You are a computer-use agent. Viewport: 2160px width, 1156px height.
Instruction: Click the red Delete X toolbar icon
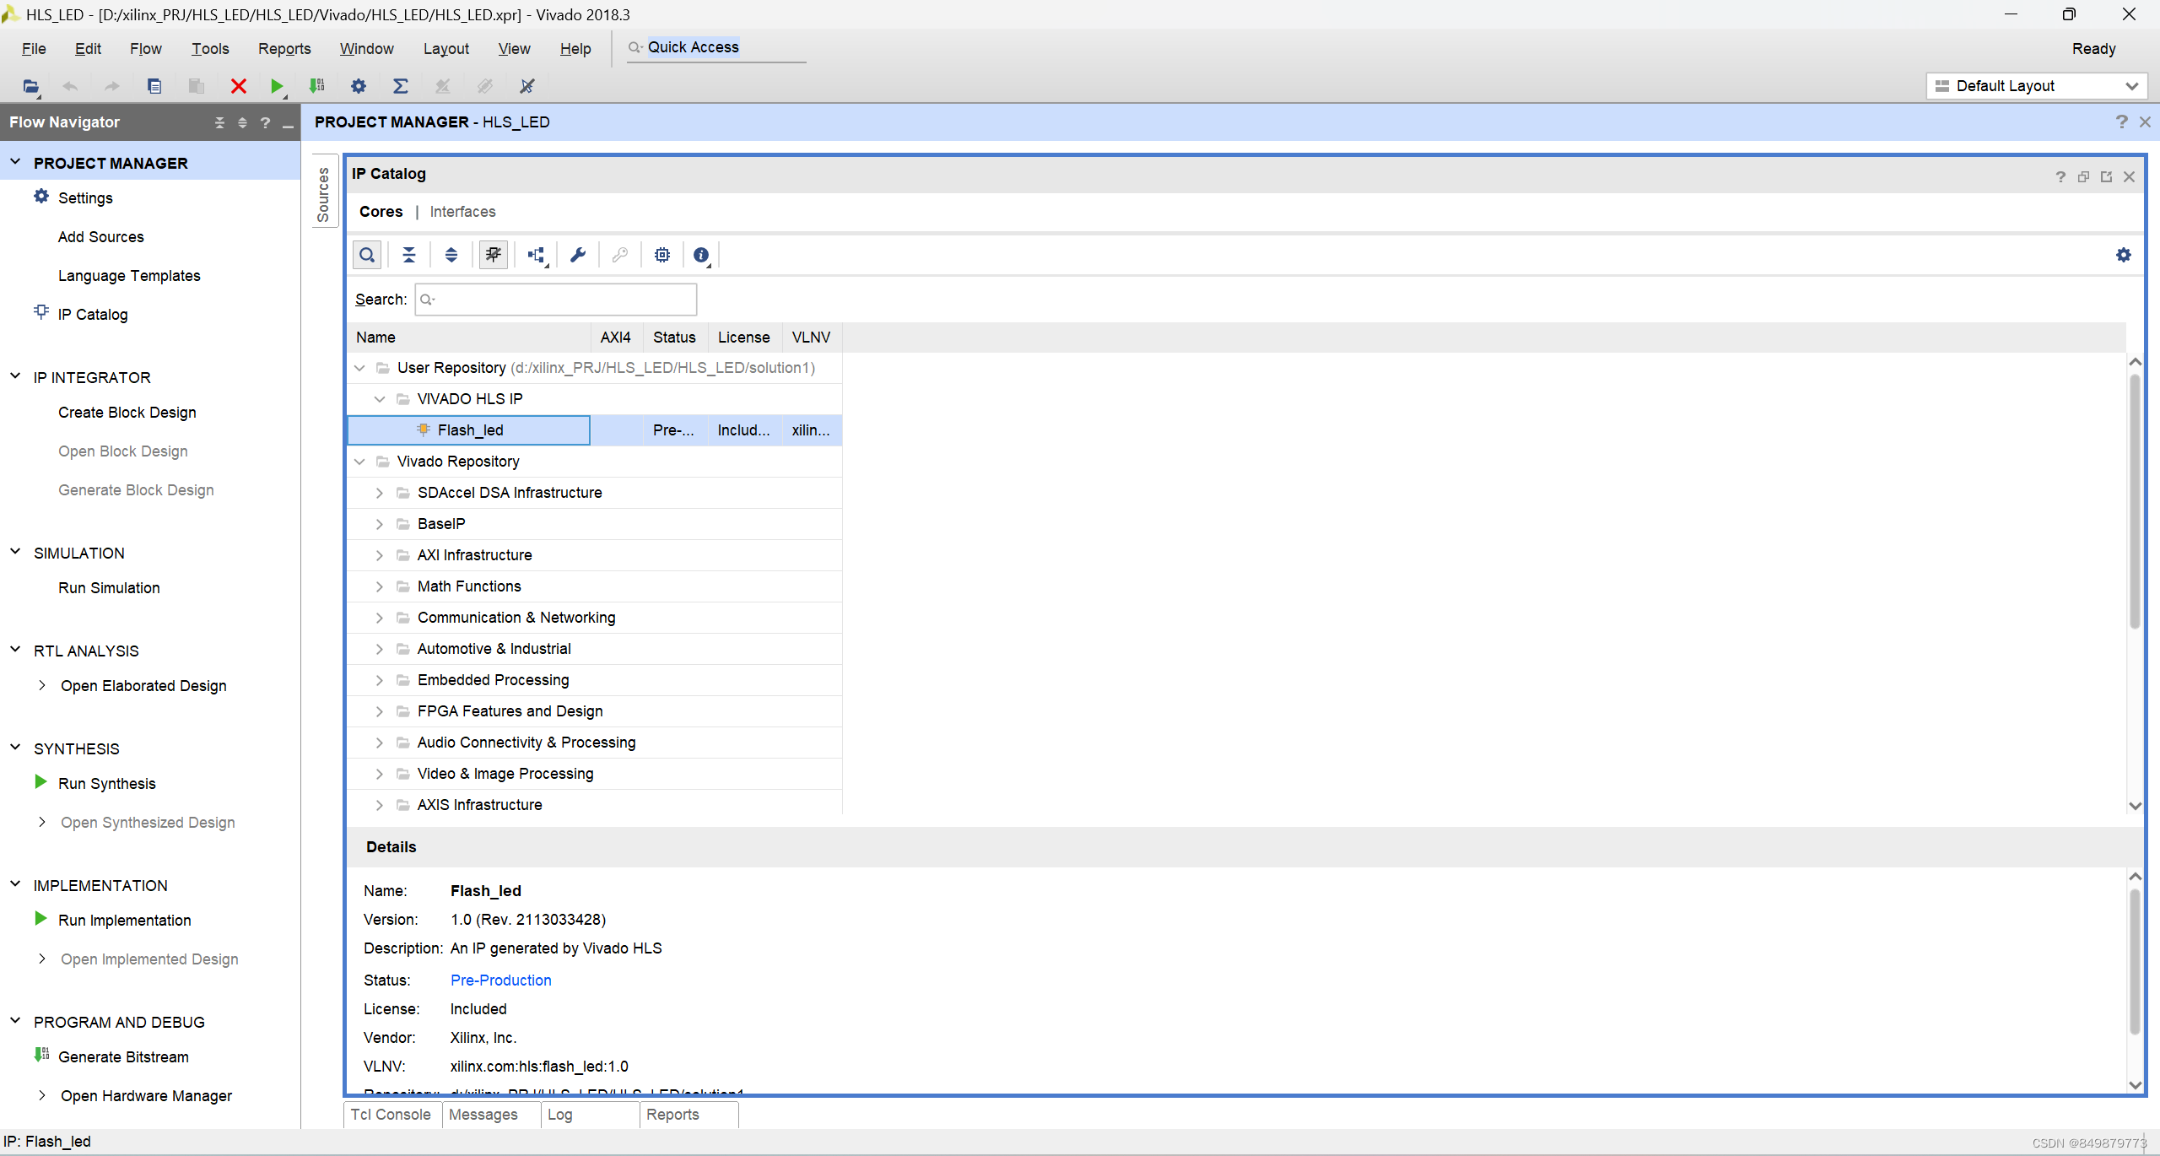pos(239,86)
